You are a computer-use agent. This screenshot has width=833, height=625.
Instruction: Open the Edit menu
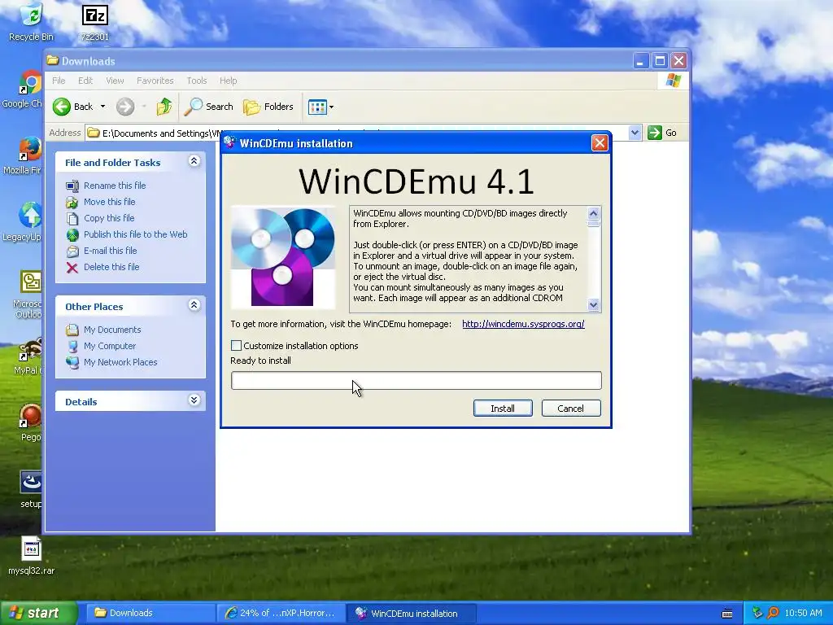click(x=85, y=81)
